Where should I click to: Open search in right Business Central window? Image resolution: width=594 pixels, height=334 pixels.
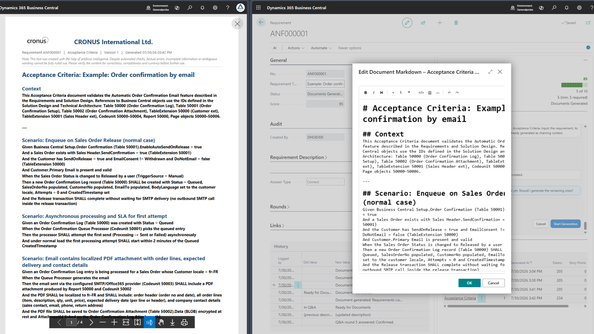(x=554, y=7)
